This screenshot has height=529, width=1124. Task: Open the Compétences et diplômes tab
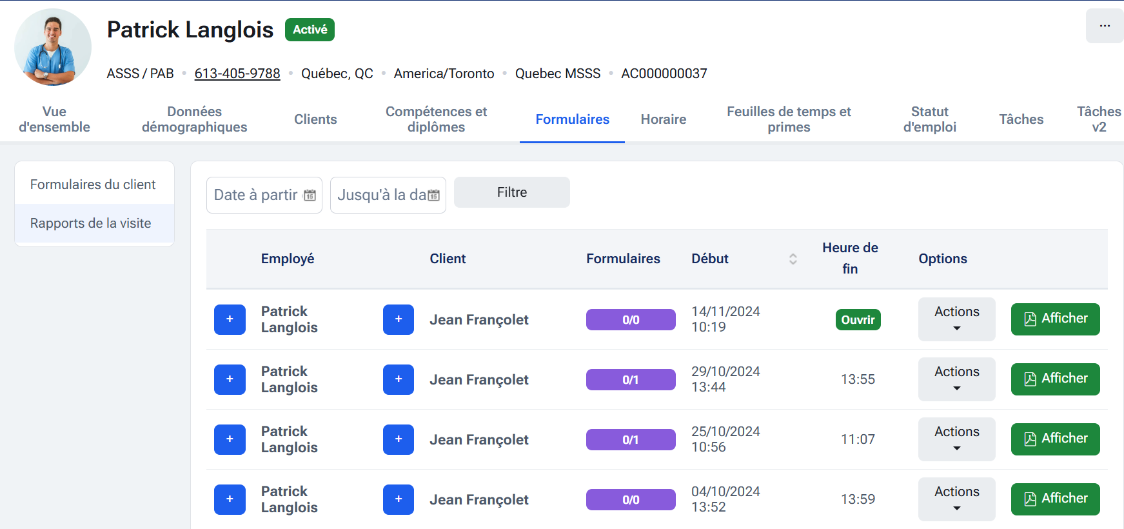pyautogui.click(x=436, y=119)
